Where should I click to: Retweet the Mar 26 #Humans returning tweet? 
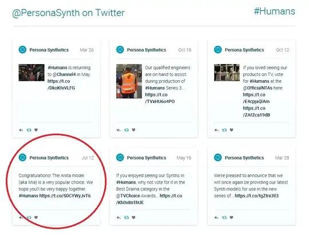pyautogui.click(x=29, y=130)
